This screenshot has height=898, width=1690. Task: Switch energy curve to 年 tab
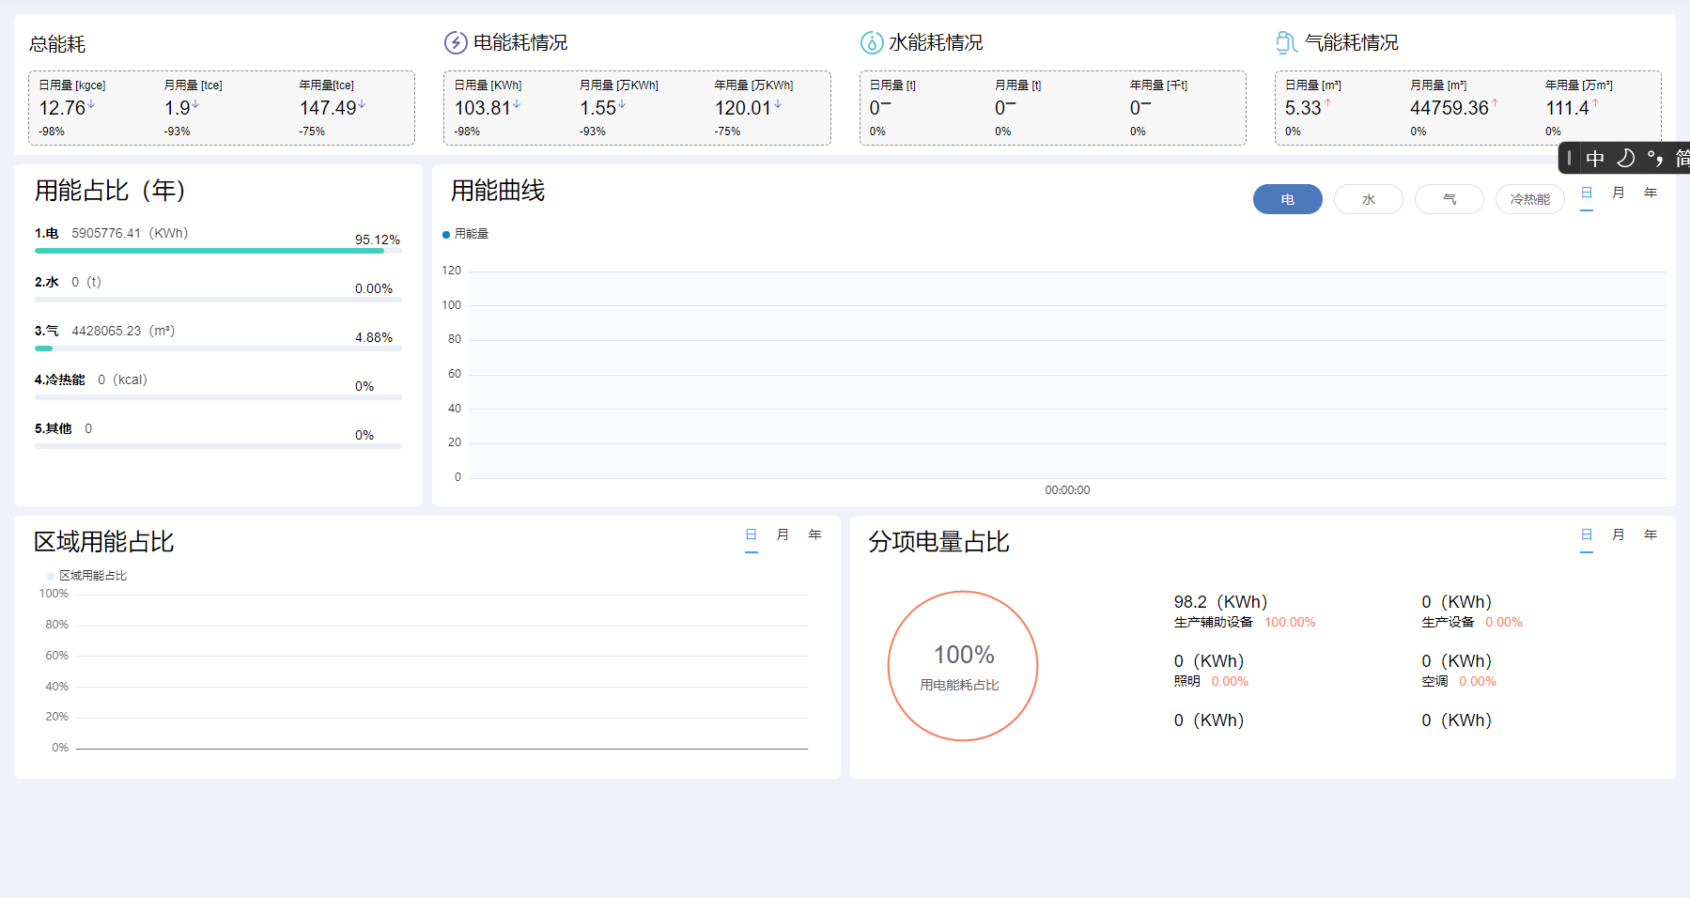[x=1651, y=194]
